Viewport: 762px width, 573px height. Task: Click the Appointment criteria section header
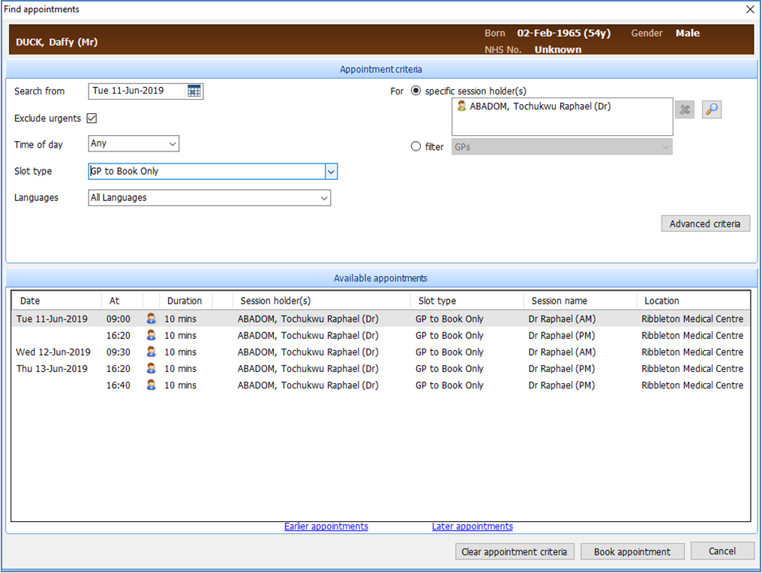pyautogui.click(x=381, y=70)
